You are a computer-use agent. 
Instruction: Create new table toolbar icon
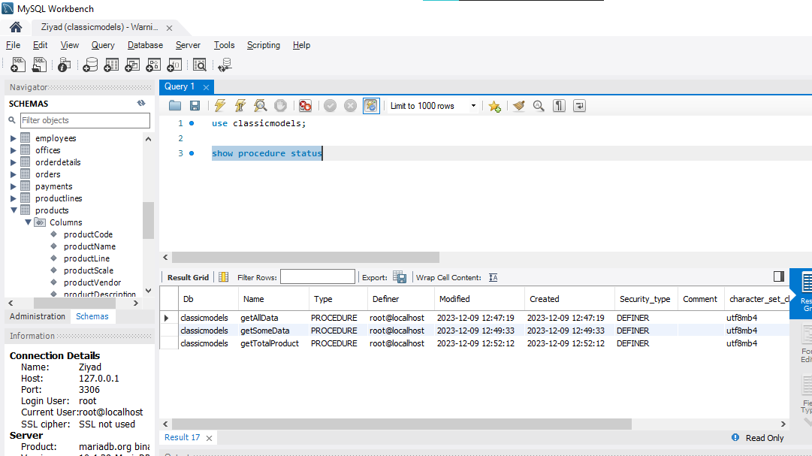tap(111, 65)
